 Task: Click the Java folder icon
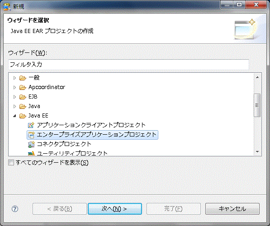pos(23,106)
